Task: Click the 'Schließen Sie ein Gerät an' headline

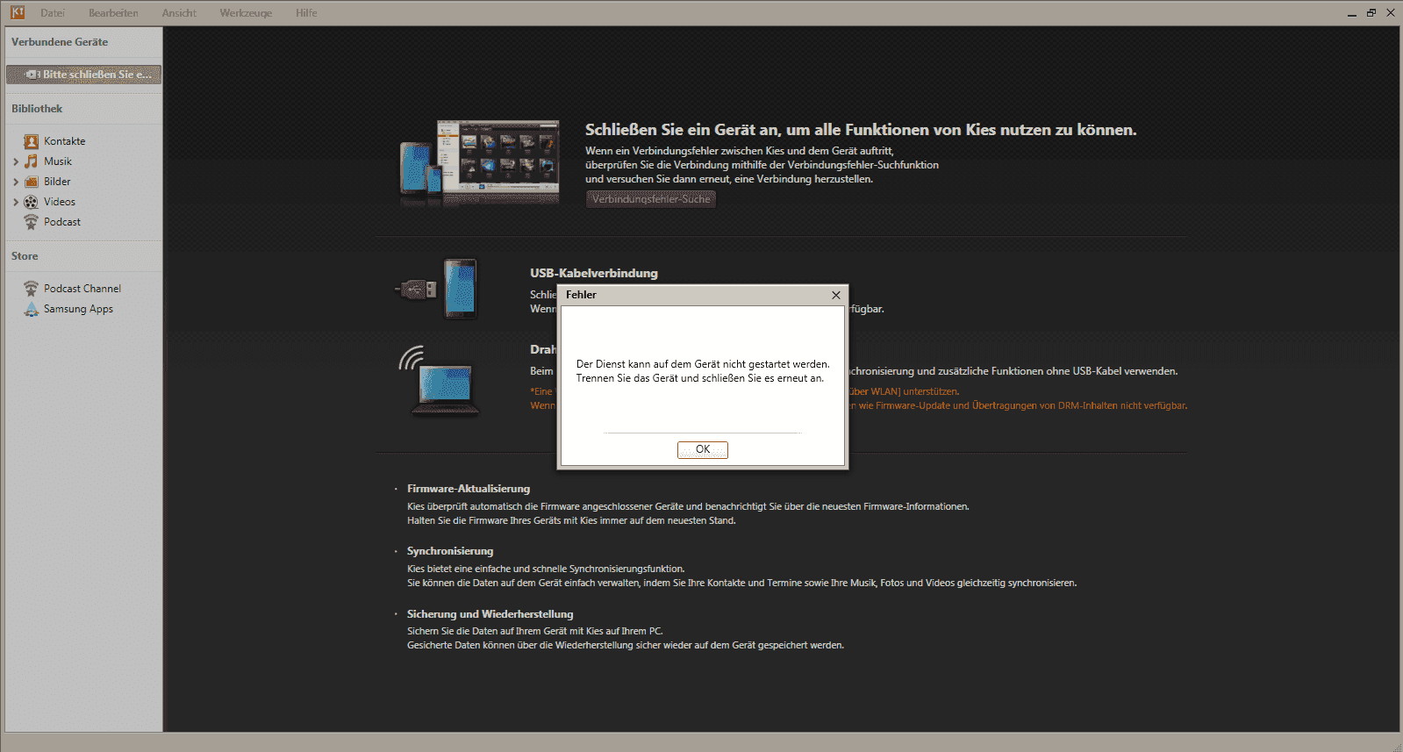Action: click(861, 130)
